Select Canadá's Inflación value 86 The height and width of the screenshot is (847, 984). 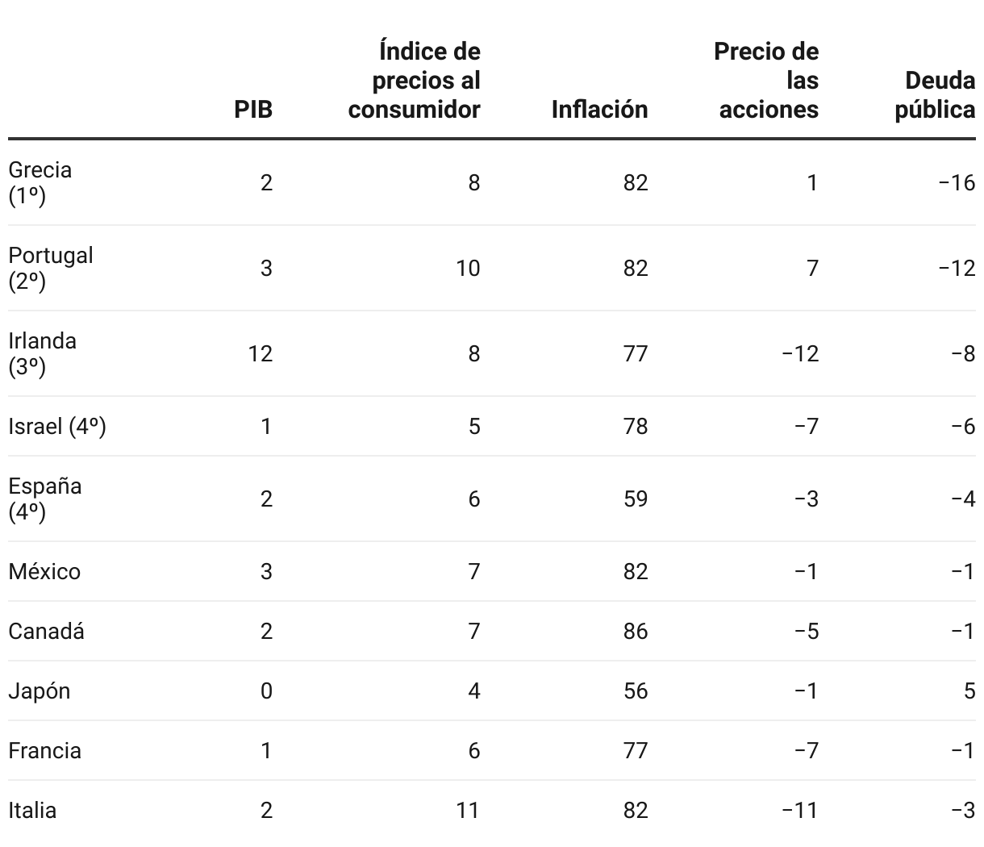(x=636, y=631)
